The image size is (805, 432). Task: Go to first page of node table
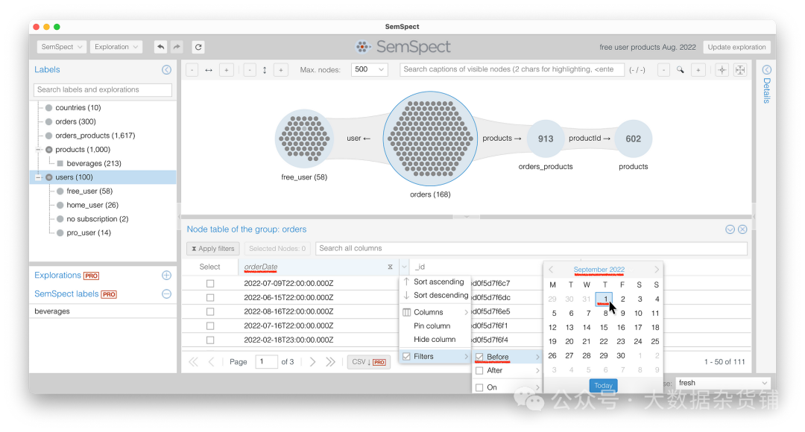point(193,362)
